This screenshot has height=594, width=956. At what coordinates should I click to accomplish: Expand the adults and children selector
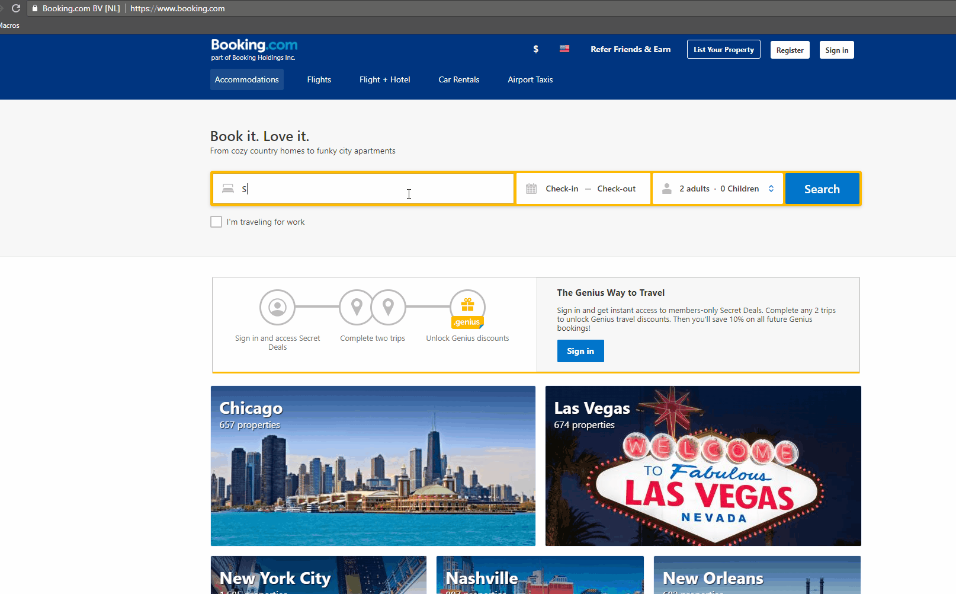[x=718, y=189]
